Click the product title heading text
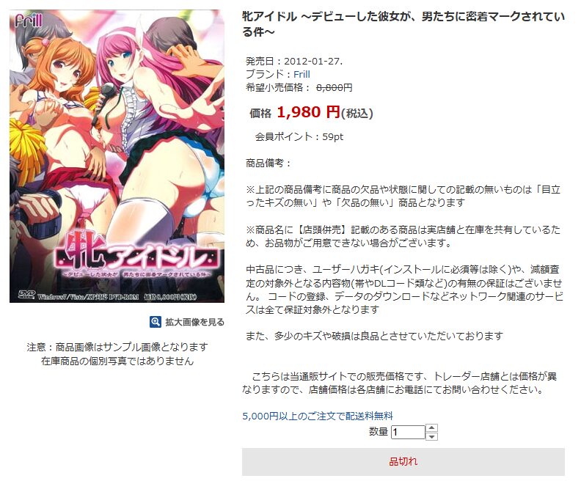The height and width of the screenshot is (481, 581). pos(403,24)
